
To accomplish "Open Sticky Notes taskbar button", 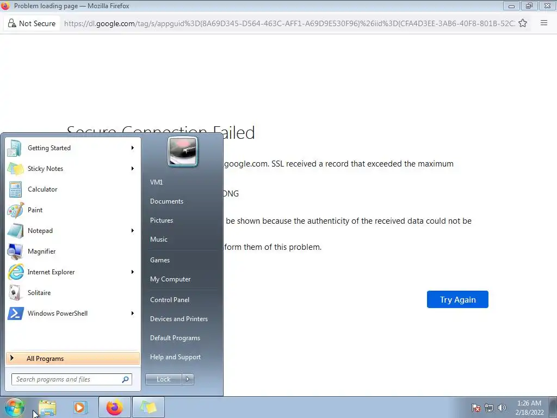I will (x=148, y=407).
